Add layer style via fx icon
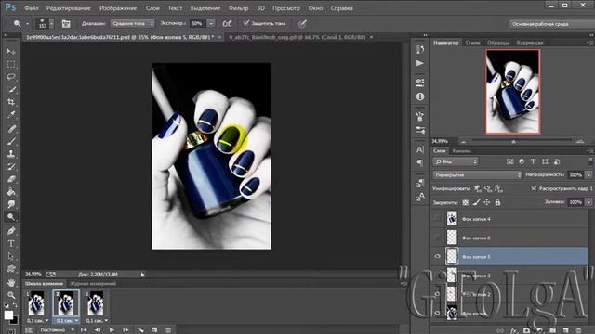 (x=513, y=330)
